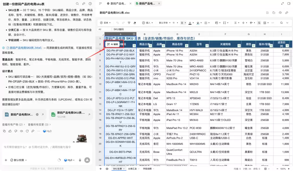Click 查看所有变更 (3) link
The height and width of the screenshot is (171, 293).
(39, 124)
